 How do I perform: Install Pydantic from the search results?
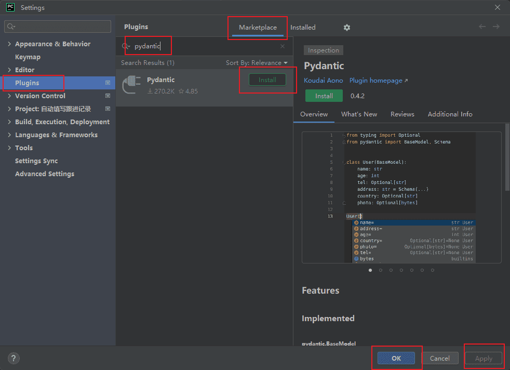coord(267,80)
